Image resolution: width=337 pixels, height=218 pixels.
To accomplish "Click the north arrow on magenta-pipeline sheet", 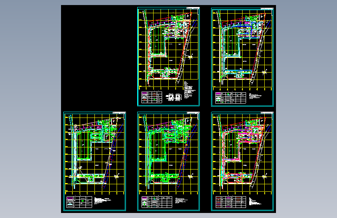I will pos(265,176).
